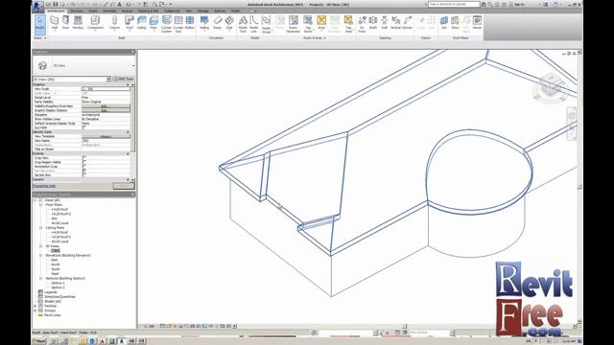The image size is (614, 345).
Task: Select the Stair tool
Action: 229,23
